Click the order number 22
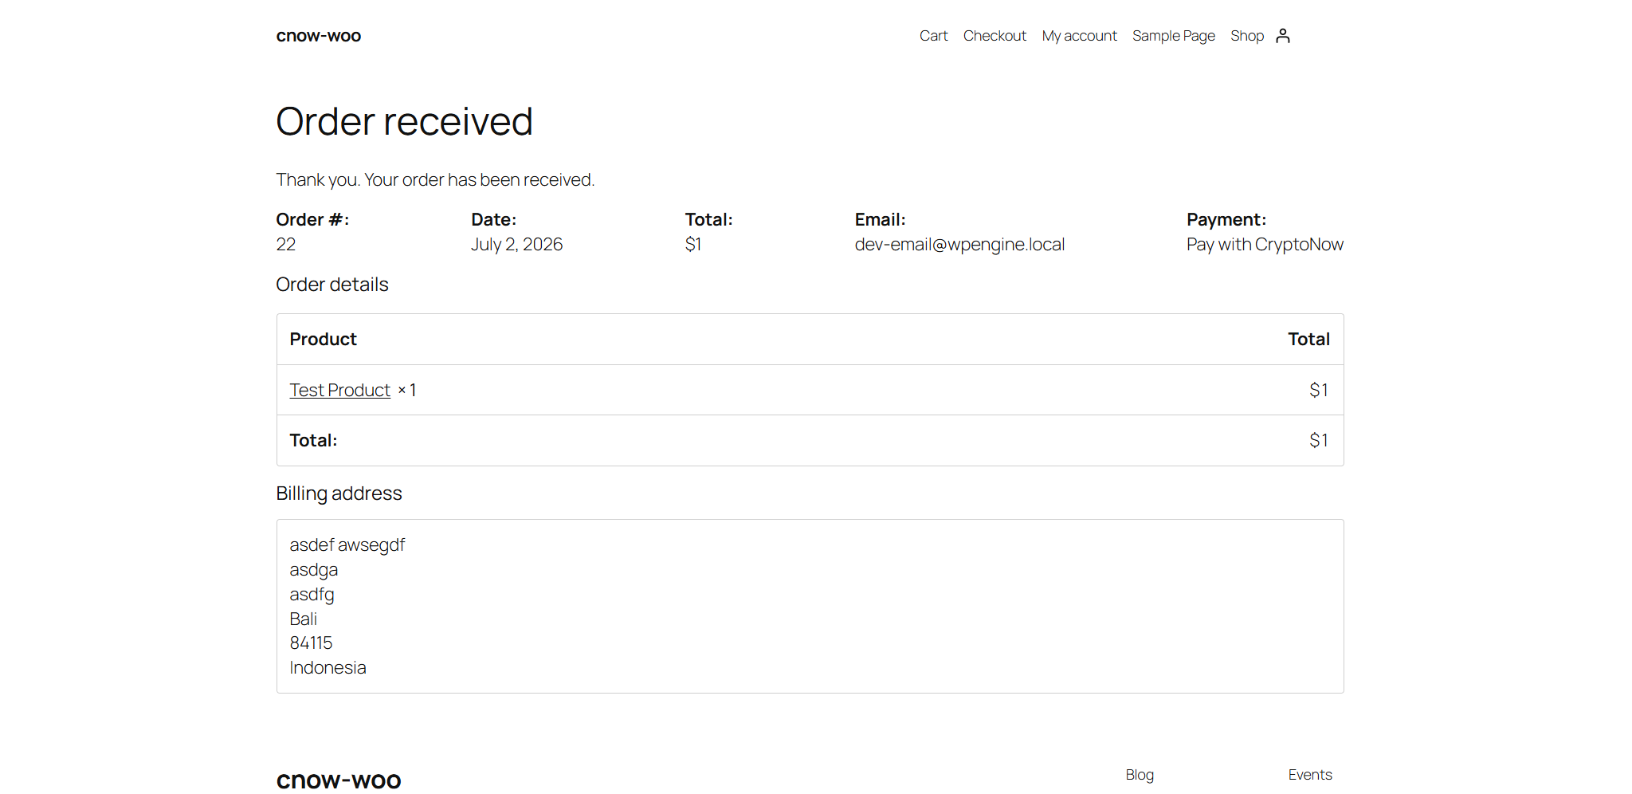1632x794 pixels. click(286, 245)
